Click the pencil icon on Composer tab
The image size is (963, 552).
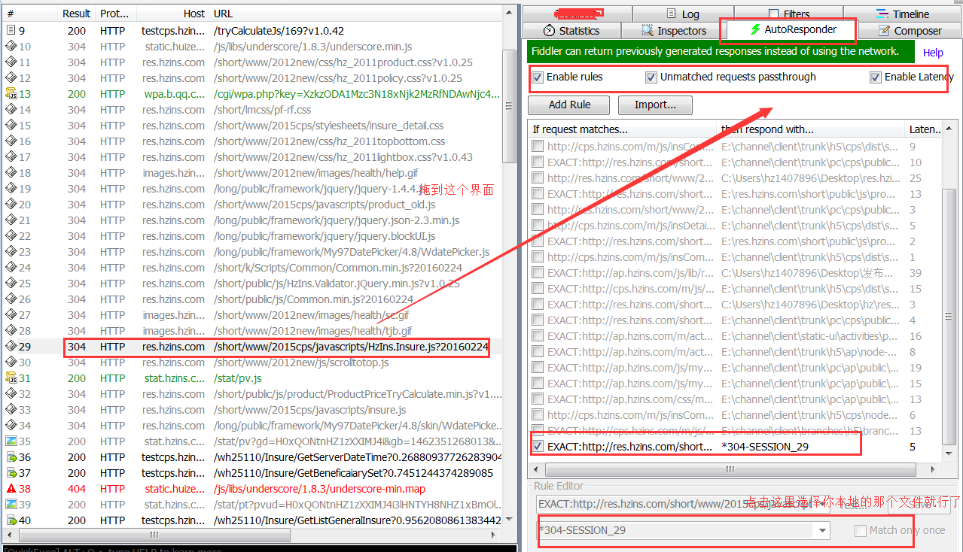(x=884, y=31)
